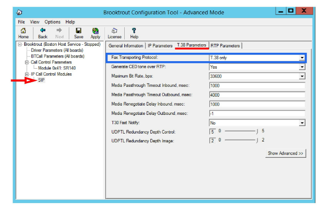Select Brooktrout (Boston Host Service - Stopped) node
Viewport: 328px width, 211px height.
(62, 44)
